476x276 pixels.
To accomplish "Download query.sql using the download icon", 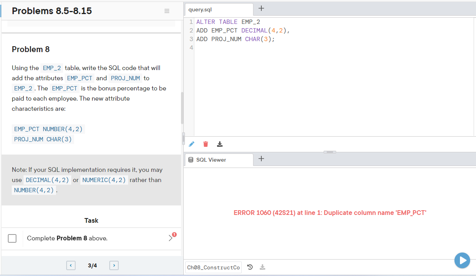I will coord(220,144).
